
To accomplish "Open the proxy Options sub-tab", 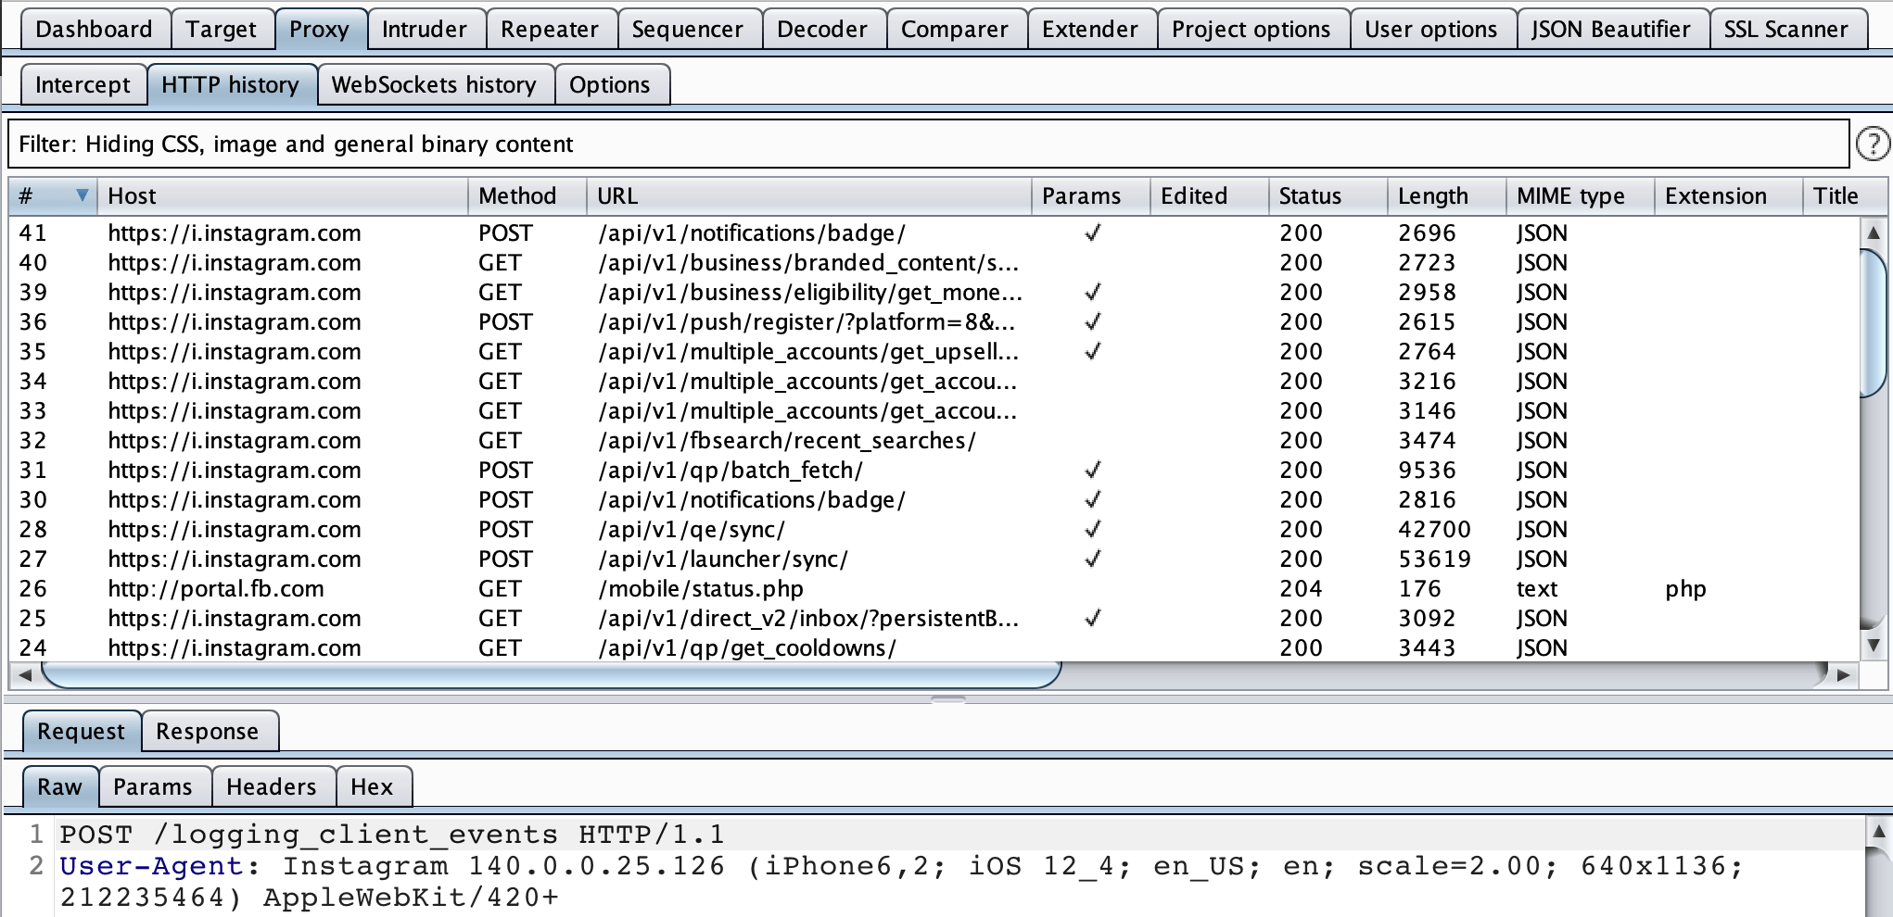I will coord(610,84).
